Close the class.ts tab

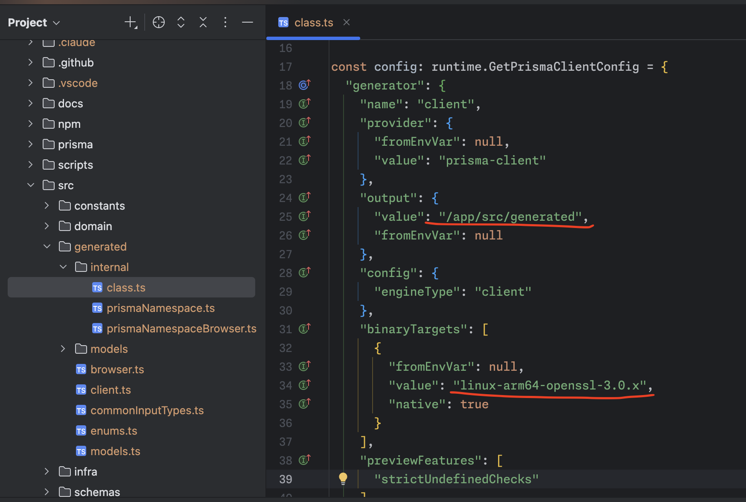(x=347, y=22)
